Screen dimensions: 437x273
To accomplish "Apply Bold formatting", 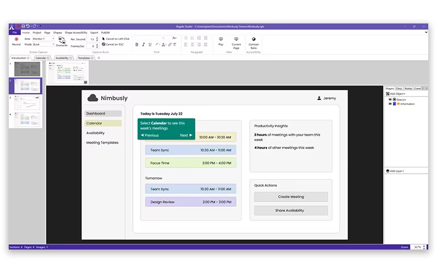I will [137, 45].
